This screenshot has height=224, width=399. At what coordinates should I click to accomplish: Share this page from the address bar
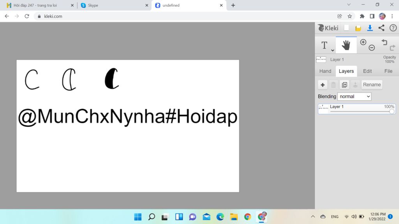click(x=339, y=16)
